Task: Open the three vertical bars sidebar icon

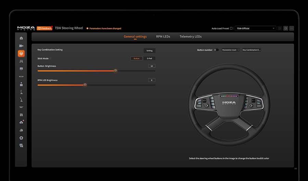Action: coord(21,115)
